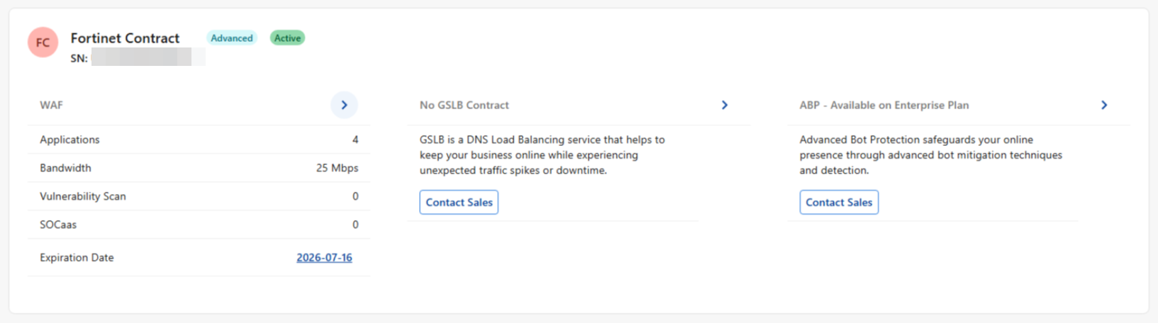
Task: Select the SOCaas row label
Action: point(58,225)
